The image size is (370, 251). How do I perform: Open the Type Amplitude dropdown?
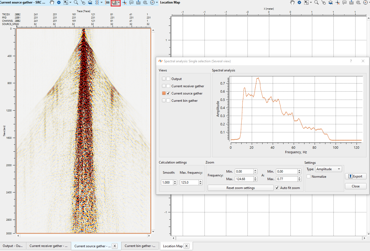click(329, 169)
